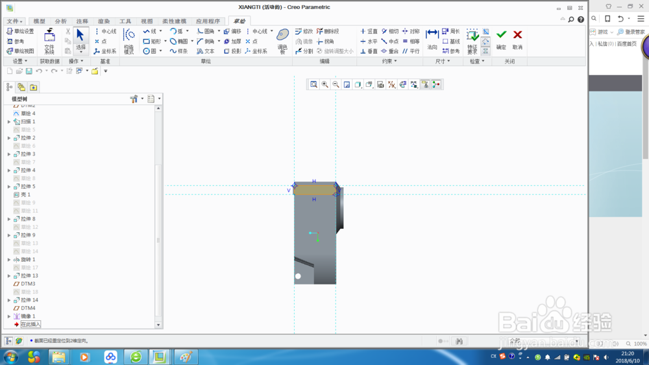
Task: Switch to the 分析 ribbon tab
Action: (60, 21)
